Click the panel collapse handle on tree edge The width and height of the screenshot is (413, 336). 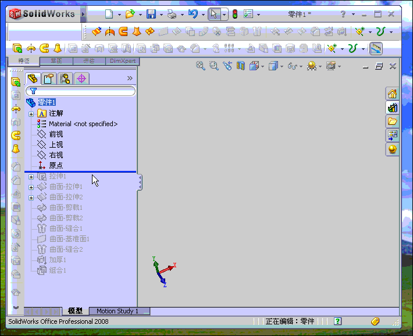140,182
